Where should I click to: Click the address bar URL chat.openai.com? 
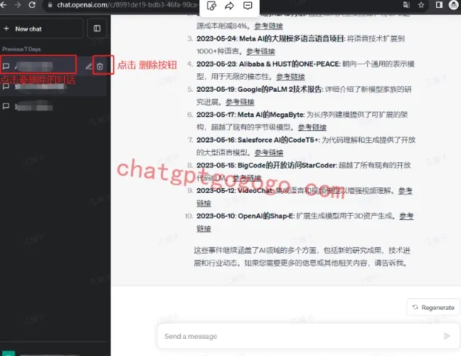point(127,5)
